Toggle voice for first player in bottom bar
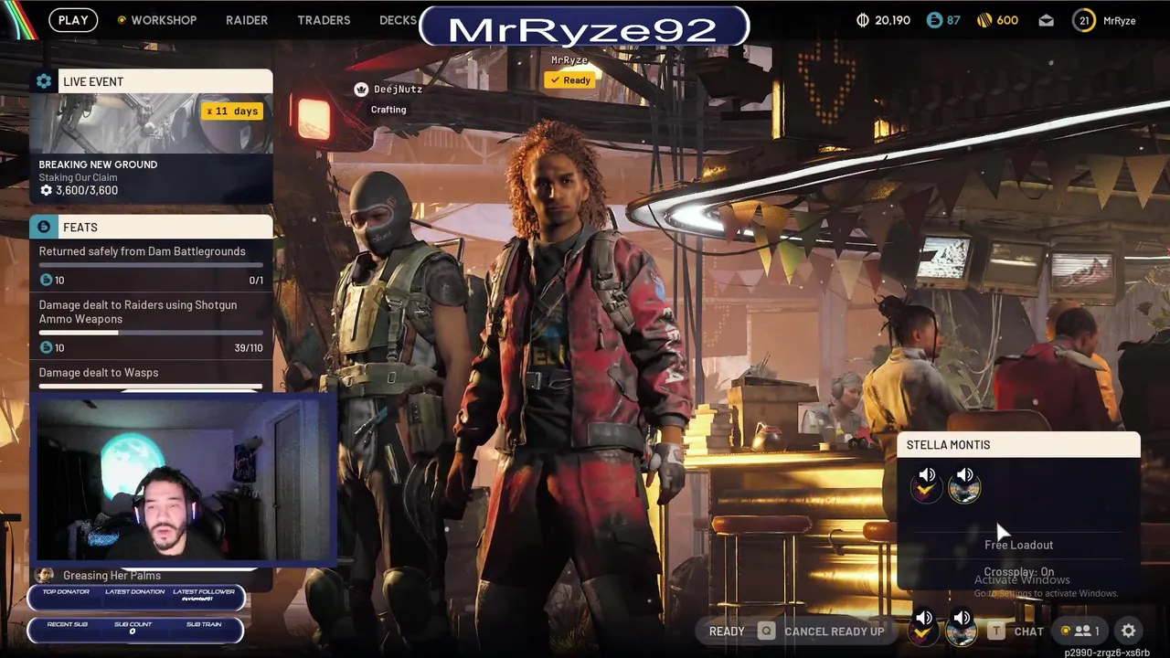This screenshot has width=1170, height=658. point(925,627)
